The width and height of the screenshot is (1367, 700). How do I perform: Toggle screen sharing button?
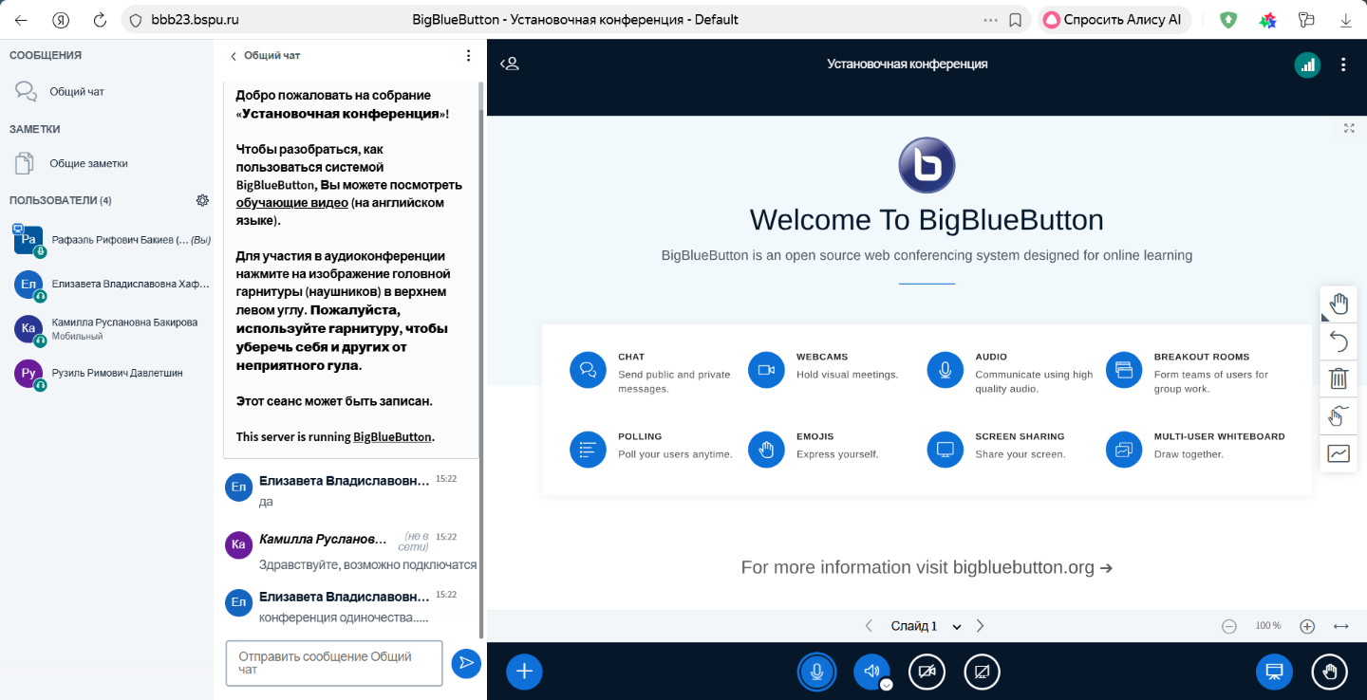(x=982, y=672)
